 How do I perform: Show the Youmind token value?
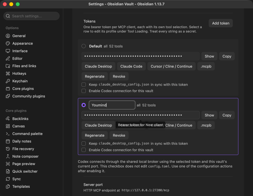coord(209,115)
